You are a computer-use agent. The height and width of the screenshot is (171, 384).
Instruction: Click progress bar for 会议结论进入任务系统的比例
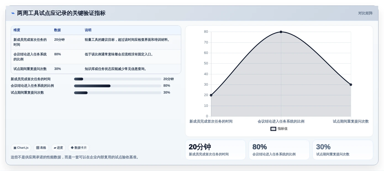click(118, 86)
